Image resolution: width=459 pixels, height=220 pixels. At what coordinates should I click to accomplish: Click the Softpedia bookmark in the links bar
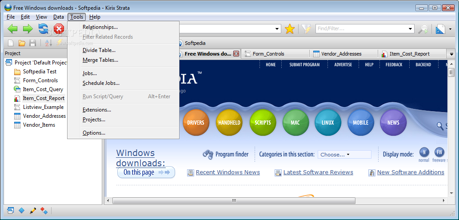click(192, 43)
